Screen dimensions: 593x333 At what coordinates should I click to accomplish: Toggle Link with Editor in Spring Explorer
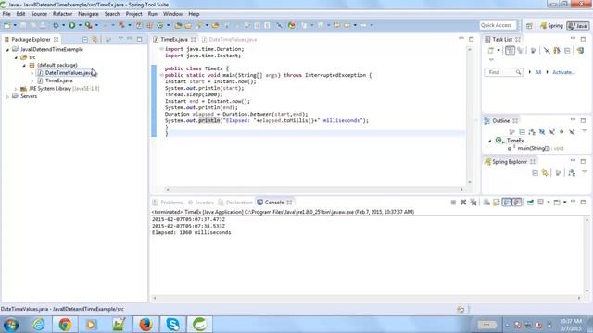545,173
